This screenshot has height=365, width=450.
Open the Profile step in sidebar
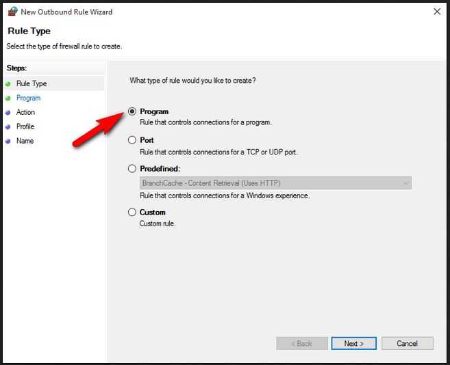tap(25, 126)
